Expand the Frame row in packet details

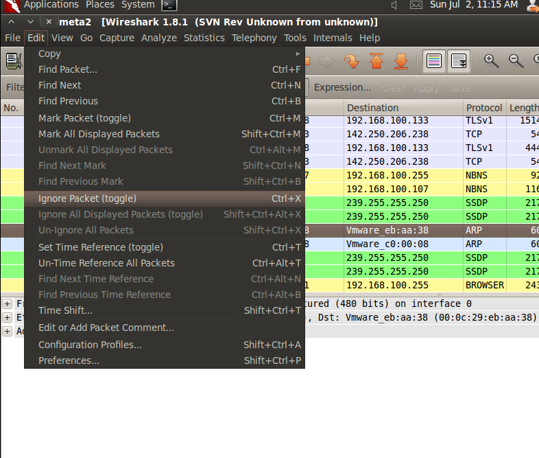(8, 304)
